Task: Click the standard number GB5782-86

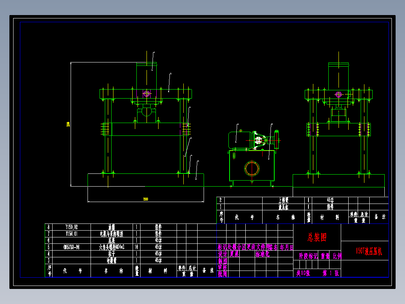Action: [71, 247]
